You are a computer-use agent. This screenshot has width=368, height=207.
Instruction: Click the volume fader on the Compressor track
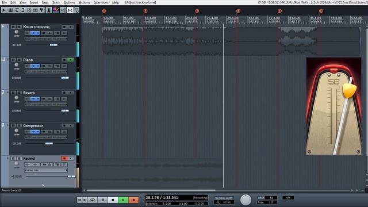tap(49, 143)
